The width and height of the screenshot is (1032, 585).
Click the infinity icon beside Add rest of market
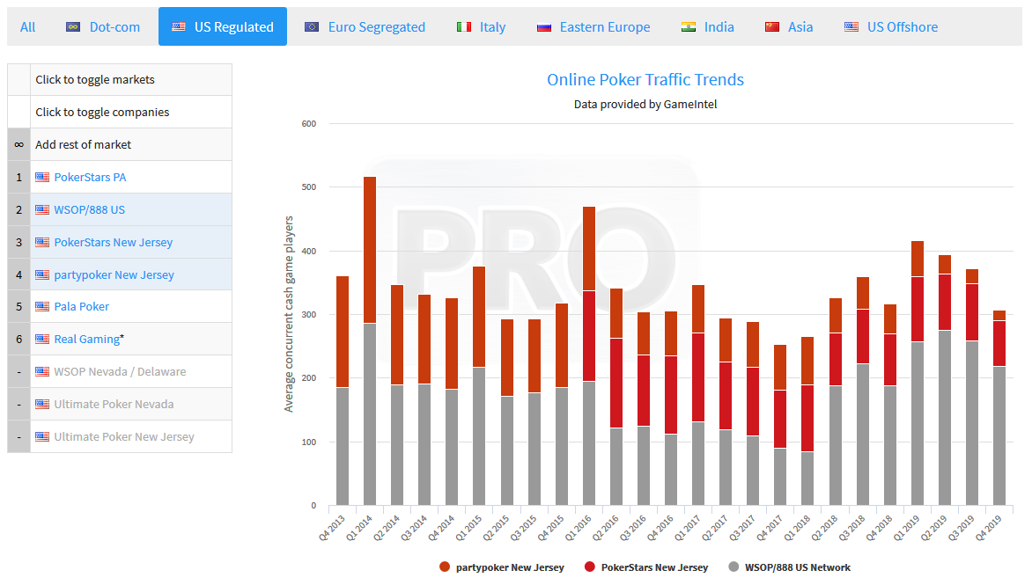coord(19,144)
